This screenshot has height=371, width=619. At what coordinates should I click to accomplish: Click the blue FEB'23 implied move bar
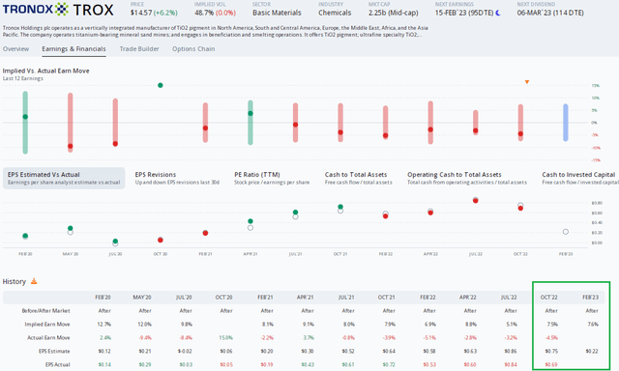pyautogui.click(x=565, y=123)
